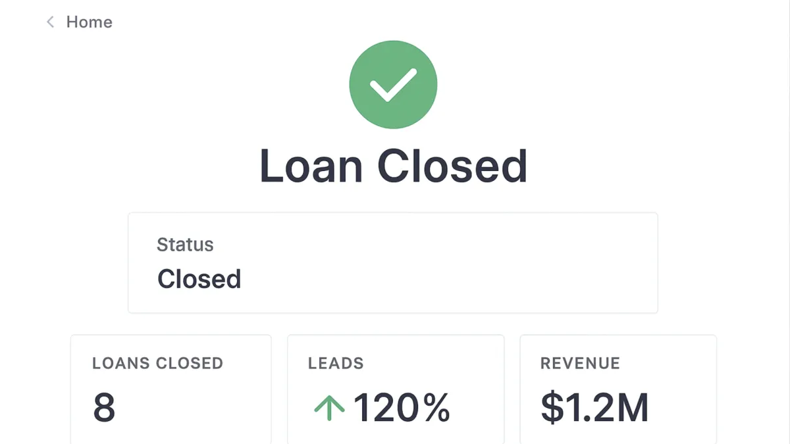Click the LEADS label

tap(336, 363)
